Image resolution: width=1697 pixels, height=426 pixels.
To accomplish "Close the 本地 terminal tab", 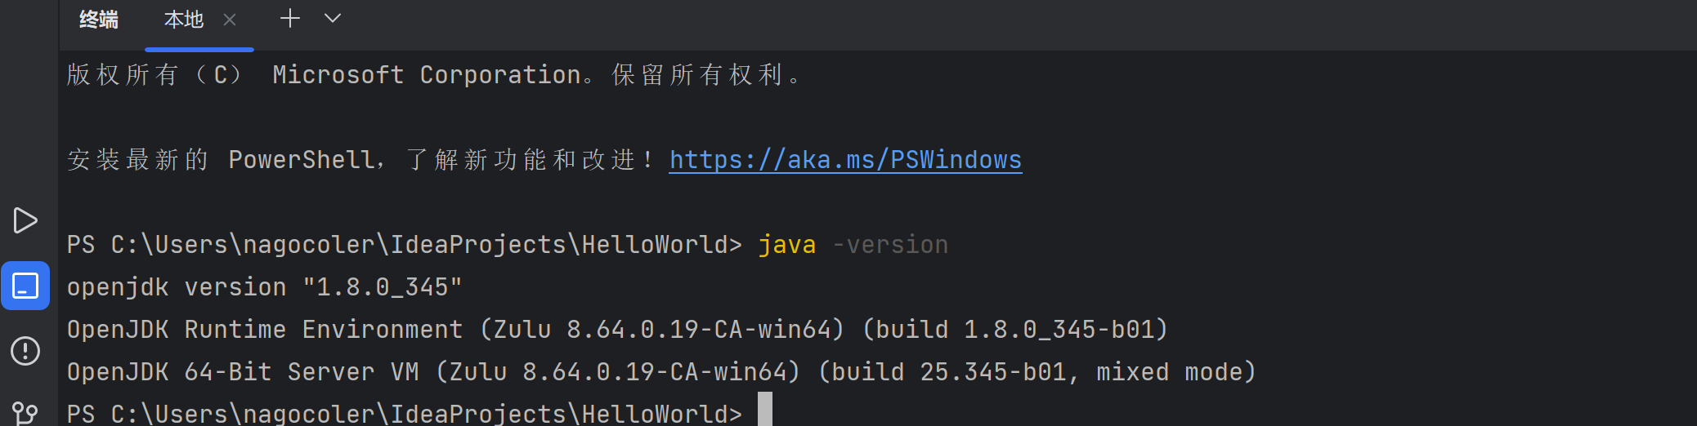I will pyautogui.click(x=230, y=20).
